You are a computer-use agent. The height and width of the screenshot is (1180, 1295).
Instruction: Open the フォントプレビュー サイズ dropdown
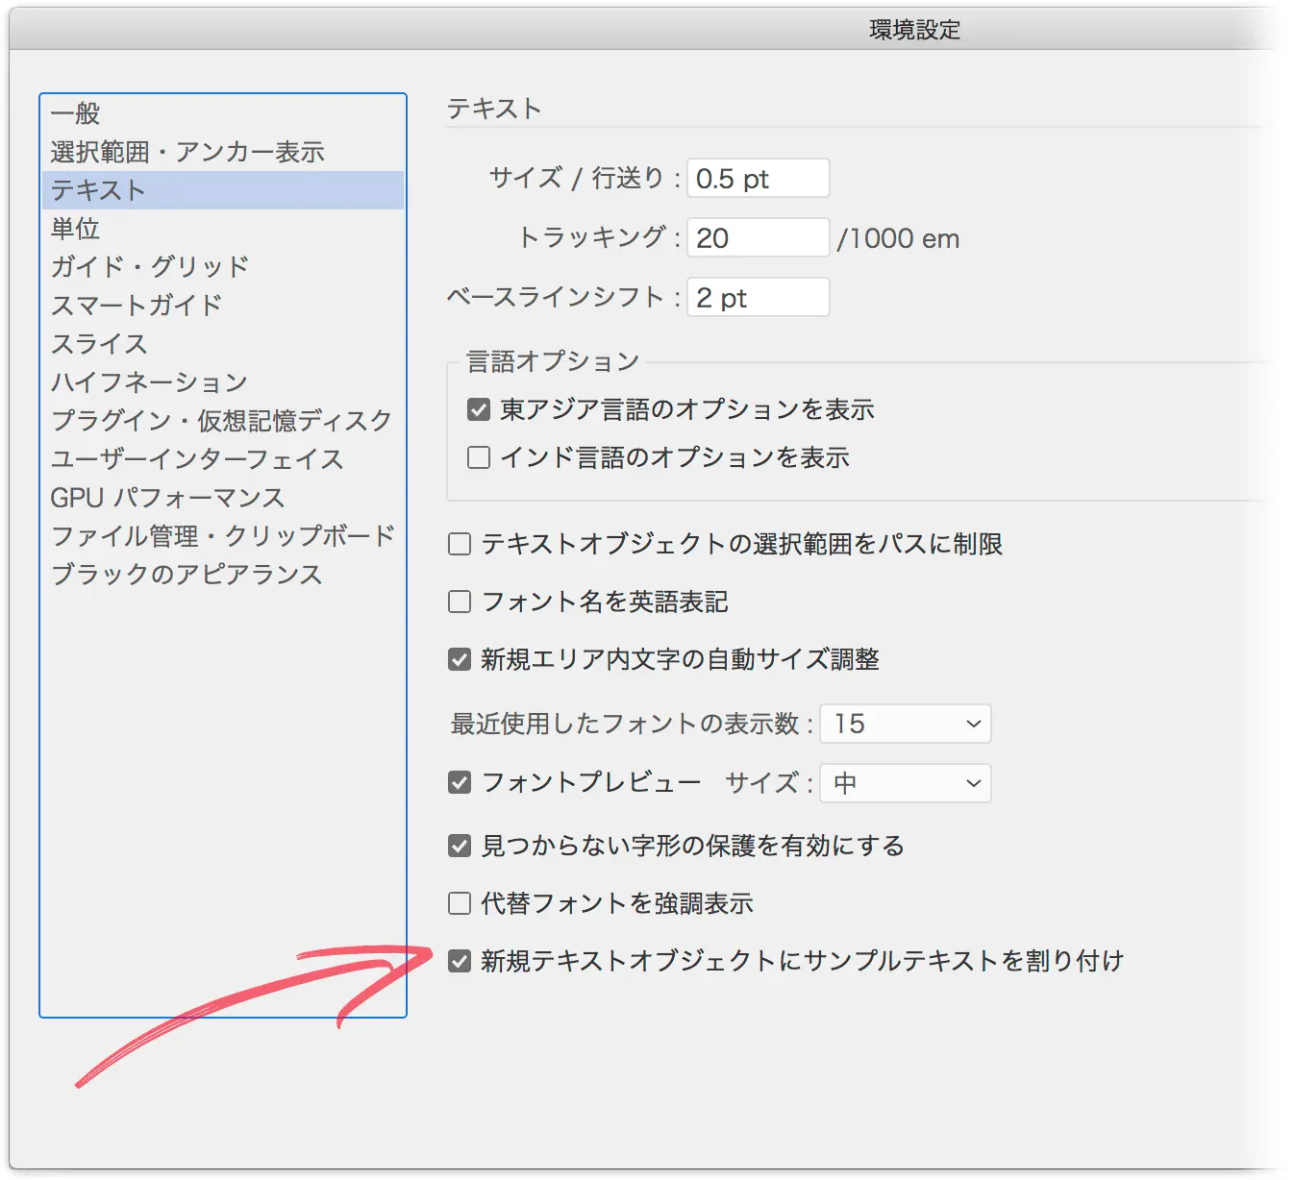tap(904, 783)
